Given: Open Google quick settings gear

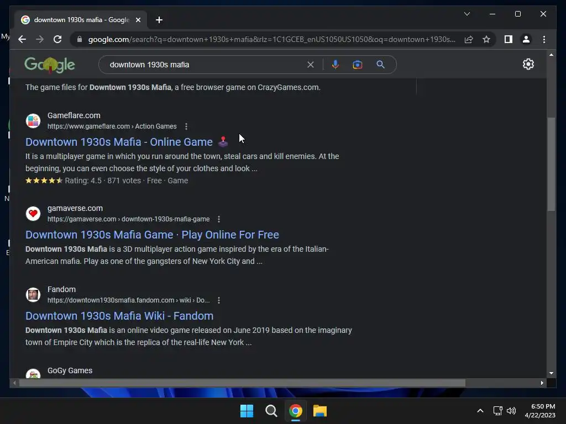Looking at the screenshot, I should (528, 64).
